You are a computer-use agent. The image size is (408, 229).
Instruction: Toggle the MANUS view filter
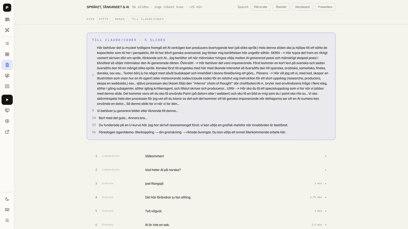pyautogui.click(x=120, y=19)
